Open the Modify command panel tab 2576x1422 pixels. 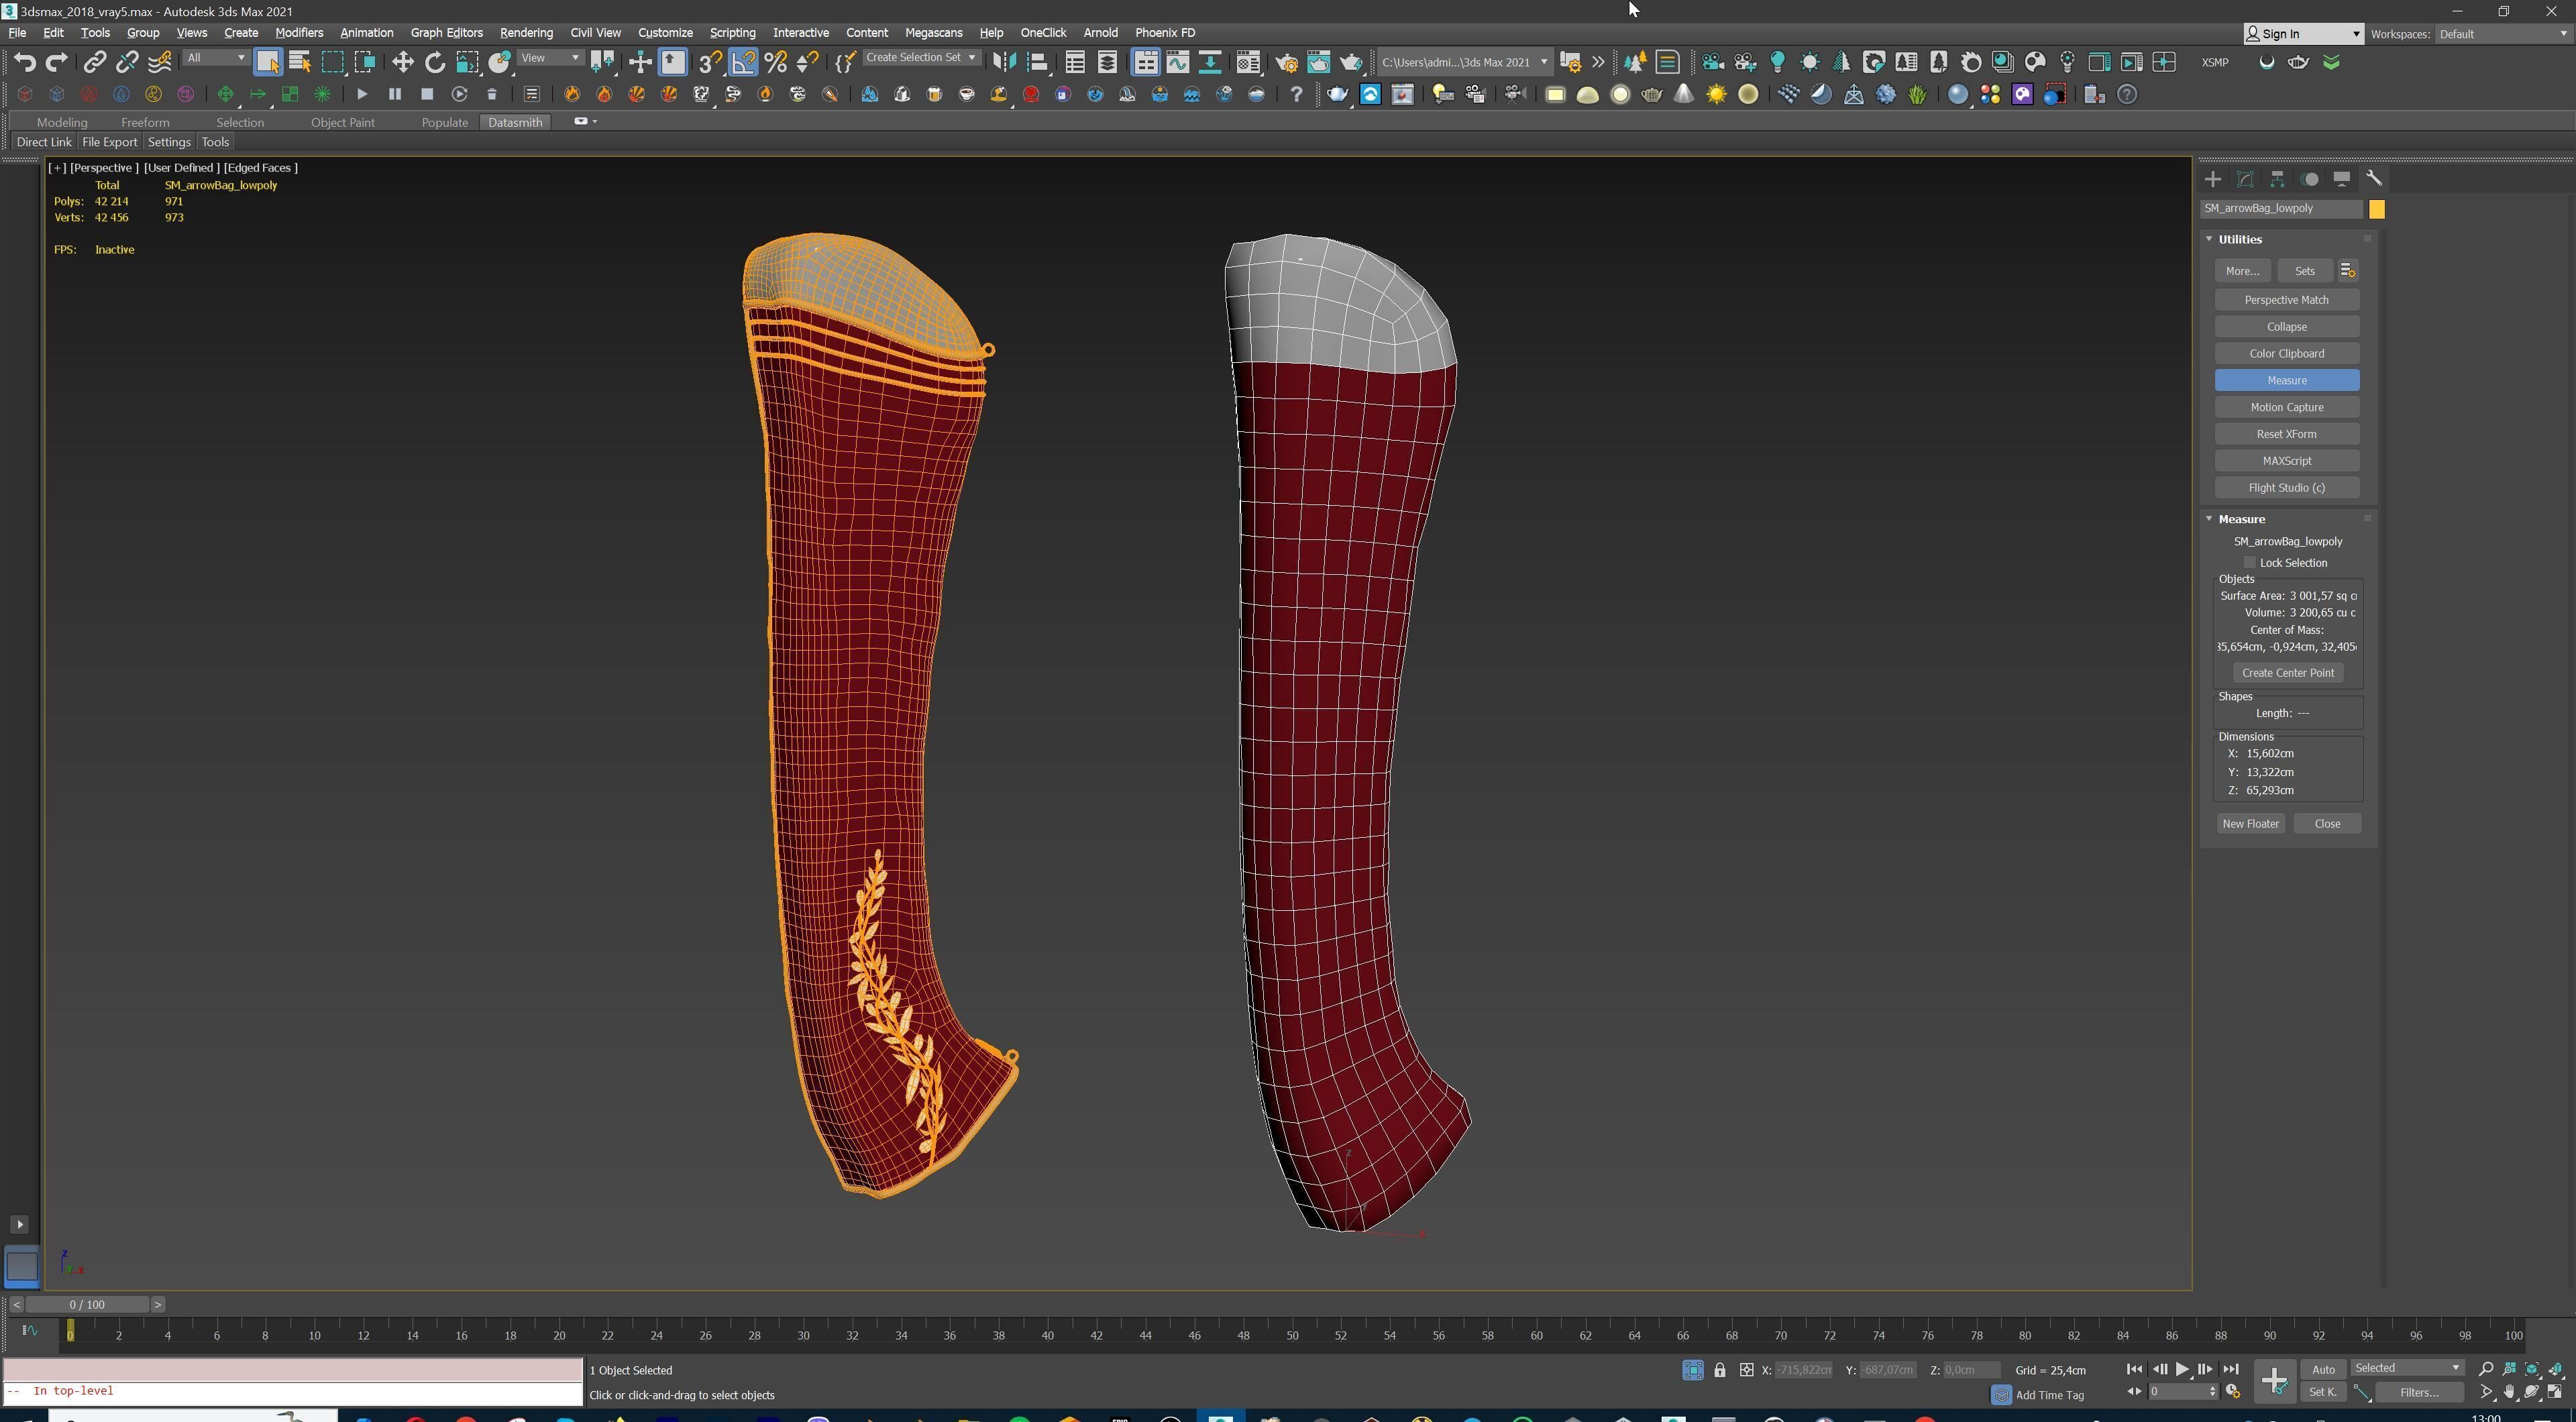click(2245, 179)
